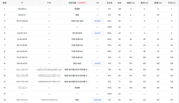Click the slowest value 187 in hop 2
The height and width of the screenshot is (103, 179).
pos(158,15)
